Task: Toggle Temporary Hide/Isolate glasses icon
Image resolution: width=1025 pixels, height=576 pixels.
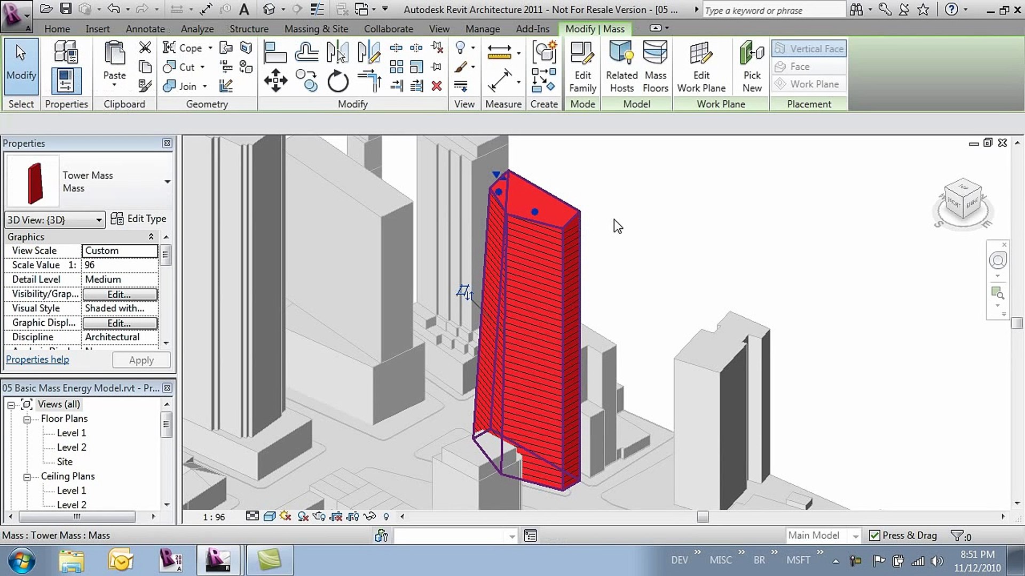Action: (369, 516)
